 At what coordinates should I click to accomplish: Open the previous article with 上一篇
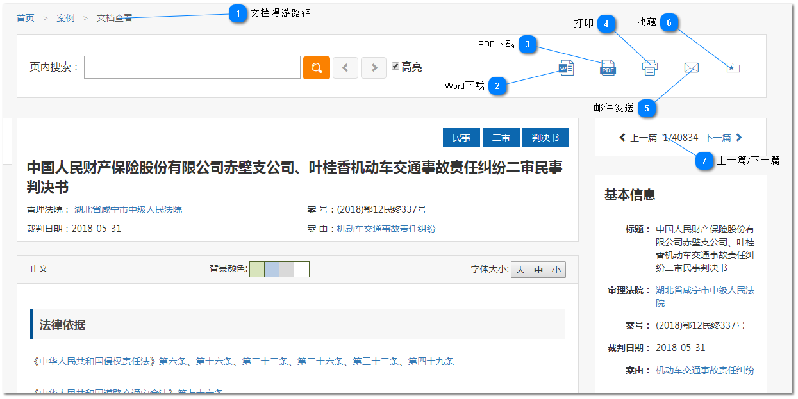pyautogui.click(x=643, y=138)
